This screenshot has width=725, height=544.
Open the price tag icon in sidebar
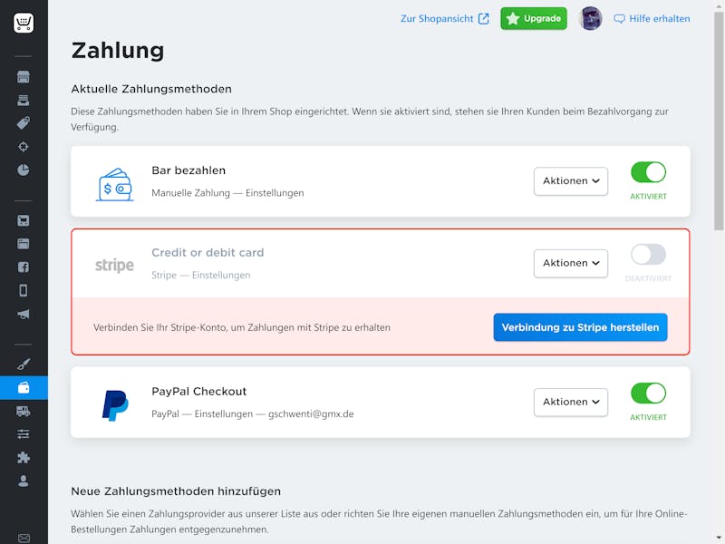24,123
